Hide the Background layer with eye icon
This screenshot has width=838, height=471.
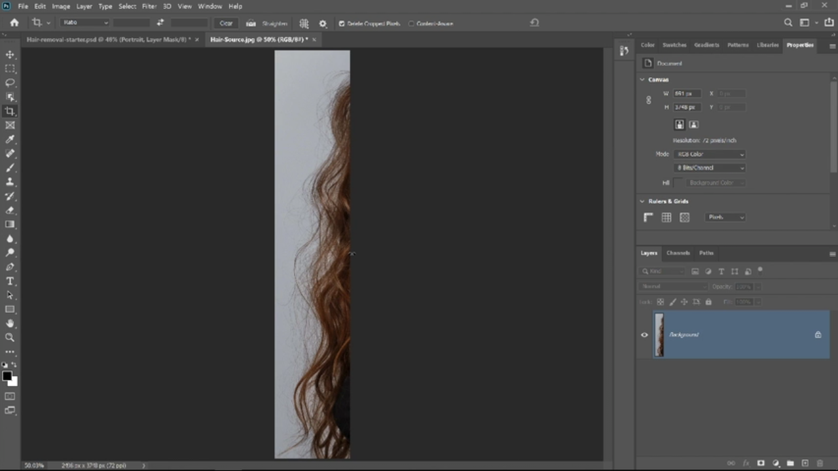click(x=644, y=335)
